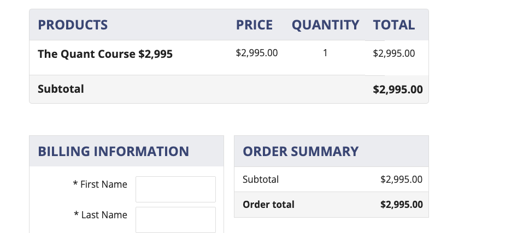Click the Last Name input field
This screenshot has width=517, height=233.
(175, 219)
